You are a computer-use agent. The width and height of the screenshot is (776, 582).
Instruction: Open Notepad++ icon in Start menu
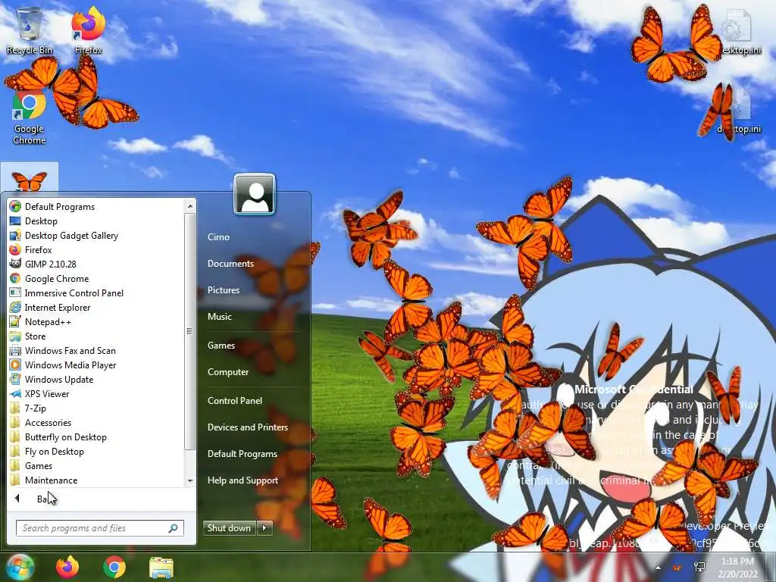tap(15, 321)
